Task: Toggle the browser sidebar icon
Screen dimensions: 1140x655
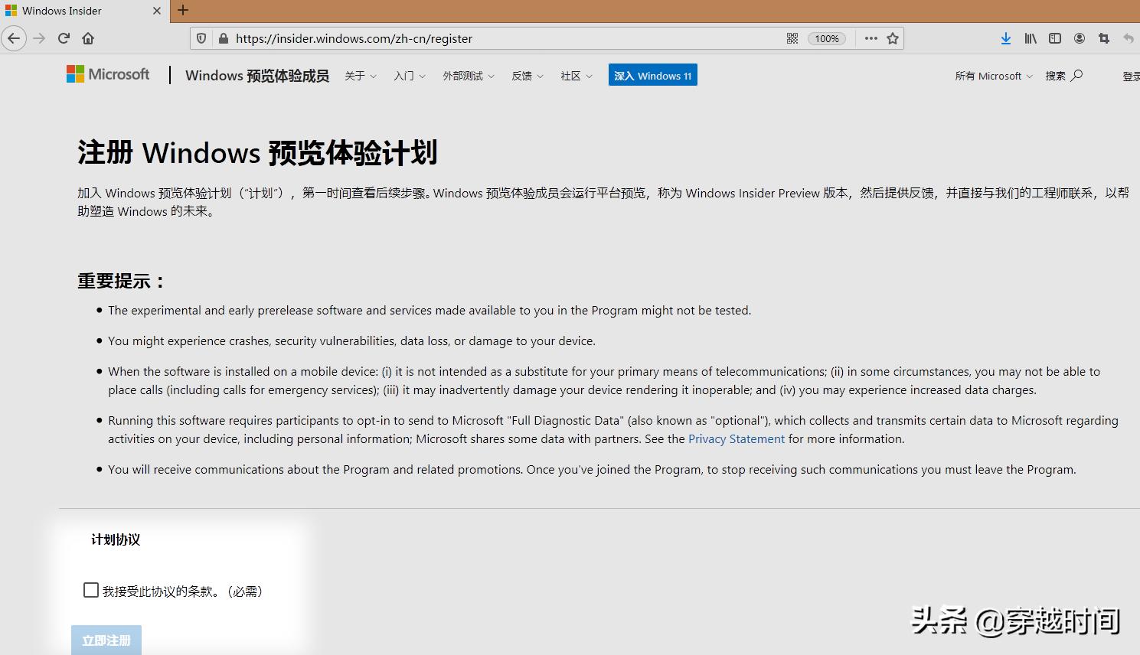Action: click(x=1054, y=37)
